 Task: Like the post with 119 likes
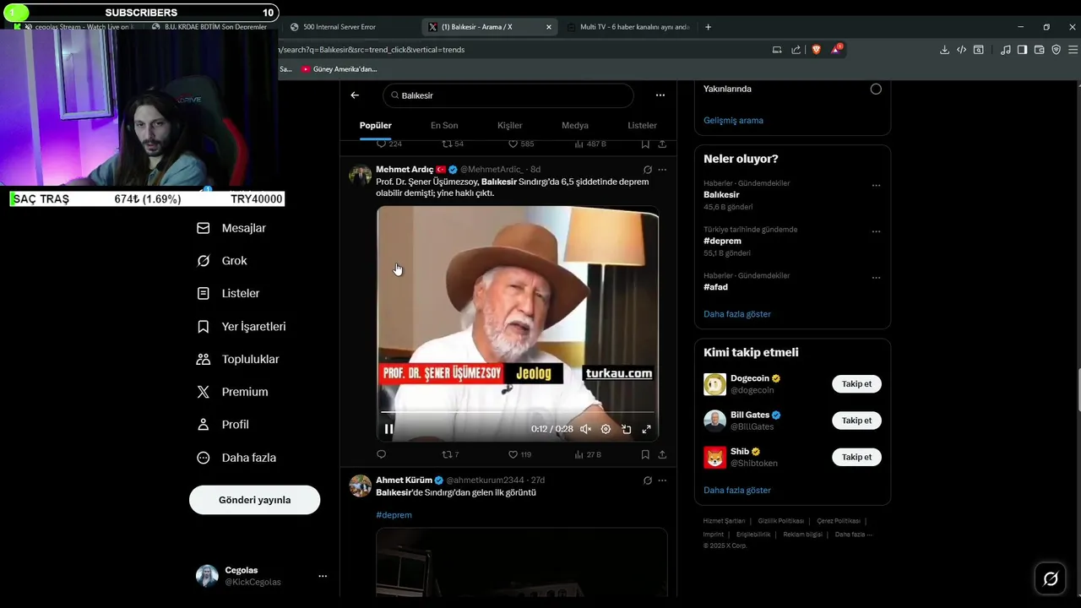click(x=519, y=454)
